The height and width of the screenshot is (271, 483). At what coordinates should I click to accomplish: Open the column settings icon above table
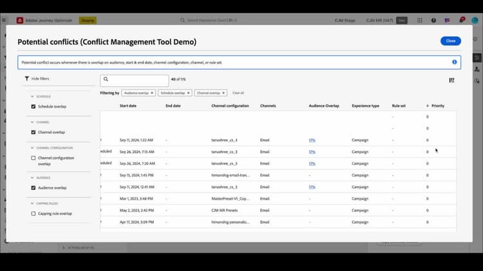pos(451,80)
